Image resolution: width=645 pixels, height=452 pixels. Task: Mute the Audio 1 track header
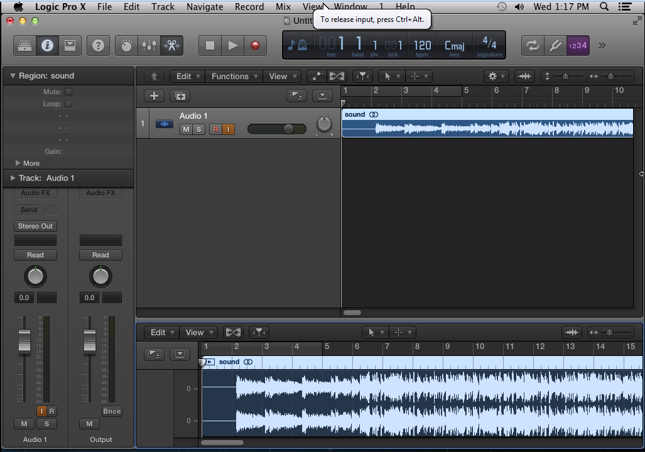pos(185,129)
